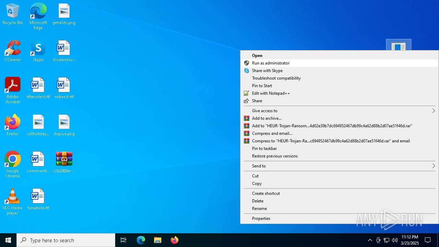Choose Pin to Start
This screenshot has width=439, height=247.
pos(339,86)
